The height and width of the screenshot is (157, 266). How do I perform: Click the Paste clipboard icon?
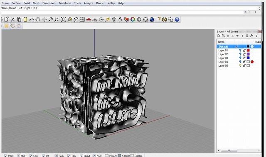25,19
